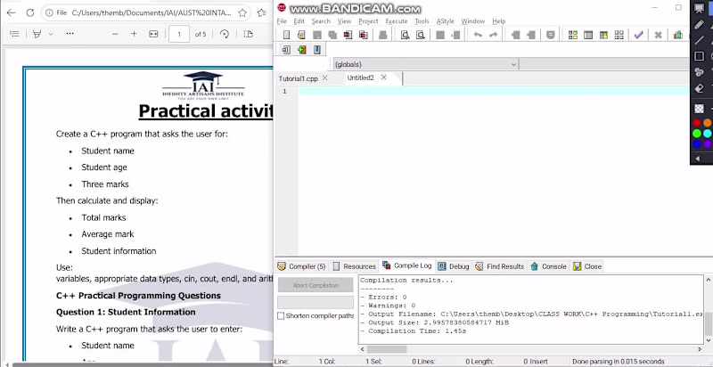This screenshot has width=713, height=367.
Task: Open the Project menu
Action: [368, 21]
